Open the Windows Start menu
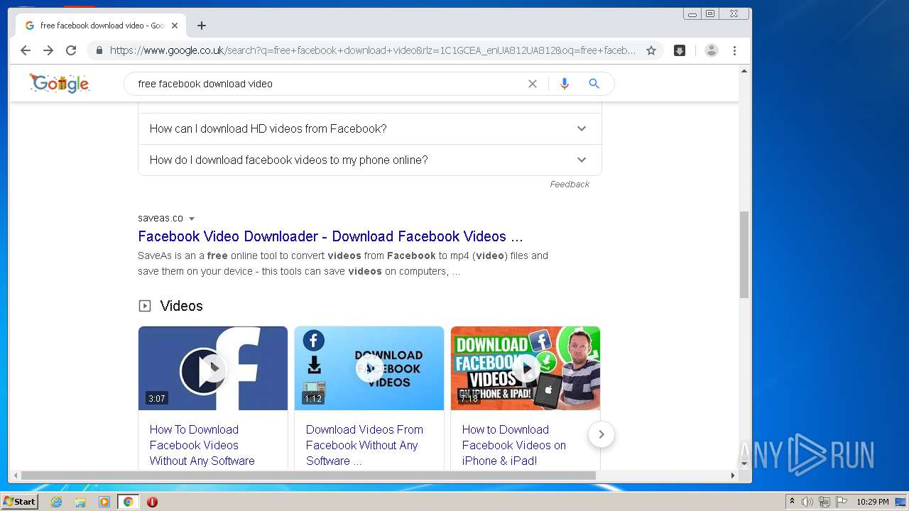 coord(19,502)
